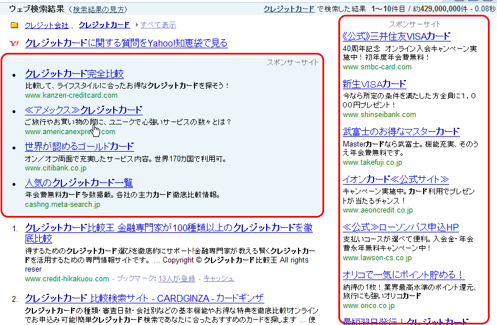
Task: Open the 13人が登録 bookmark link
Action: tap(177, 279)
